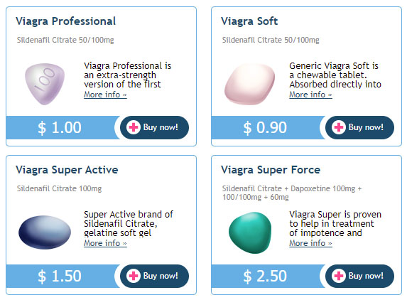The image size is (407, 300).
Task: Open More info for Viagra Super Active
Action: tap(105, 243)
